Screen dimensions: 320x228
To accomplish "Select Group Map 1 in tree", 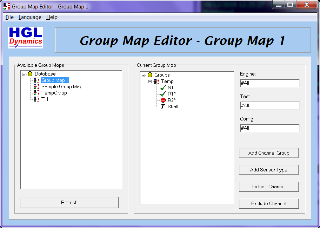I will point(55,80).
